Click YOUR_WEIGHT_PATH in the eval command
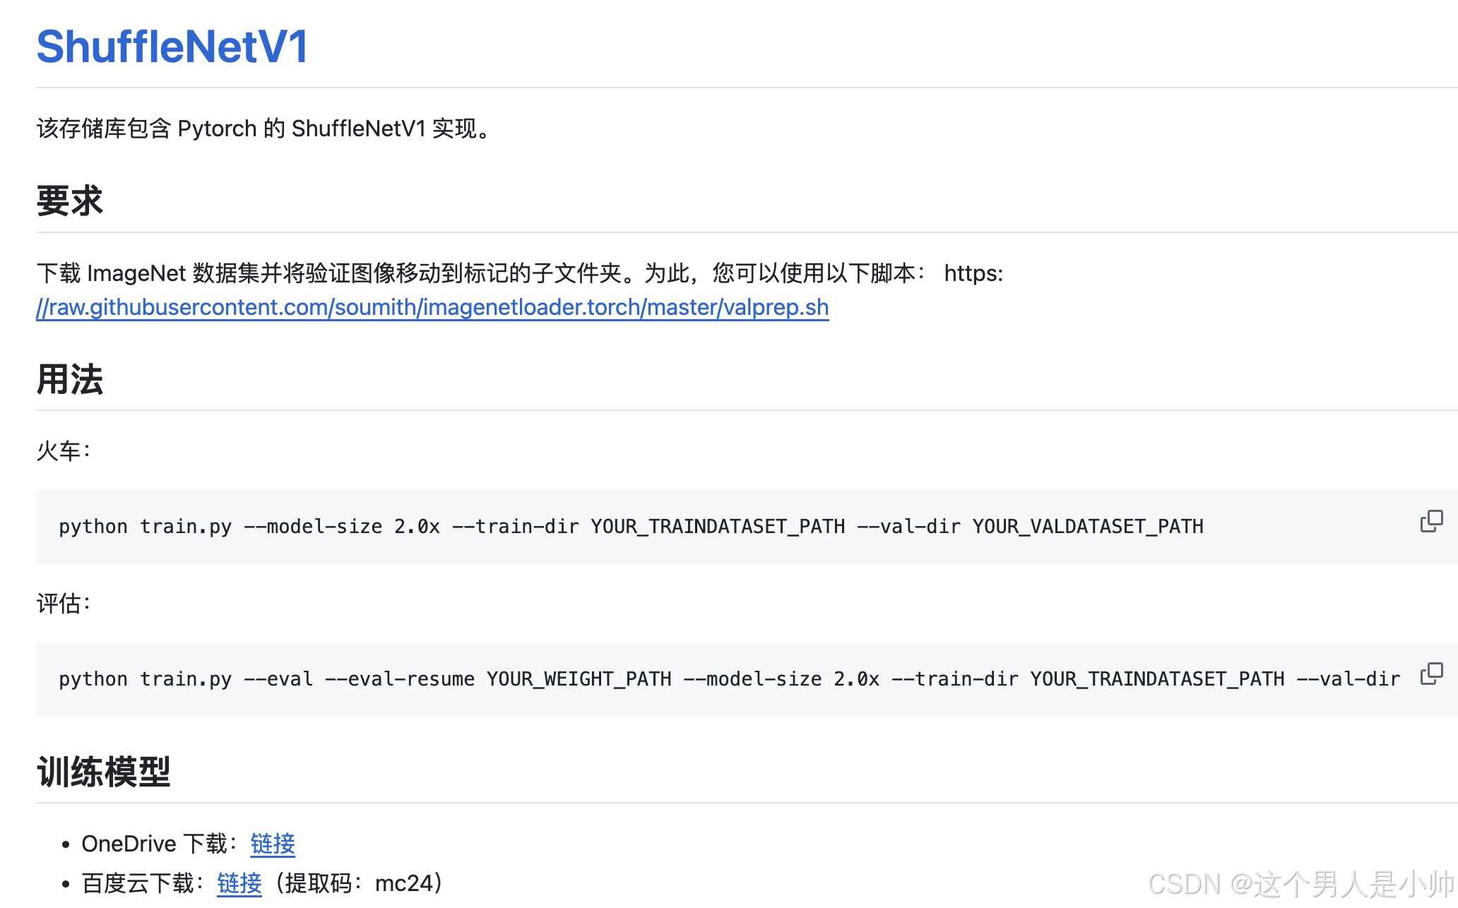 [x=579, y=679]
